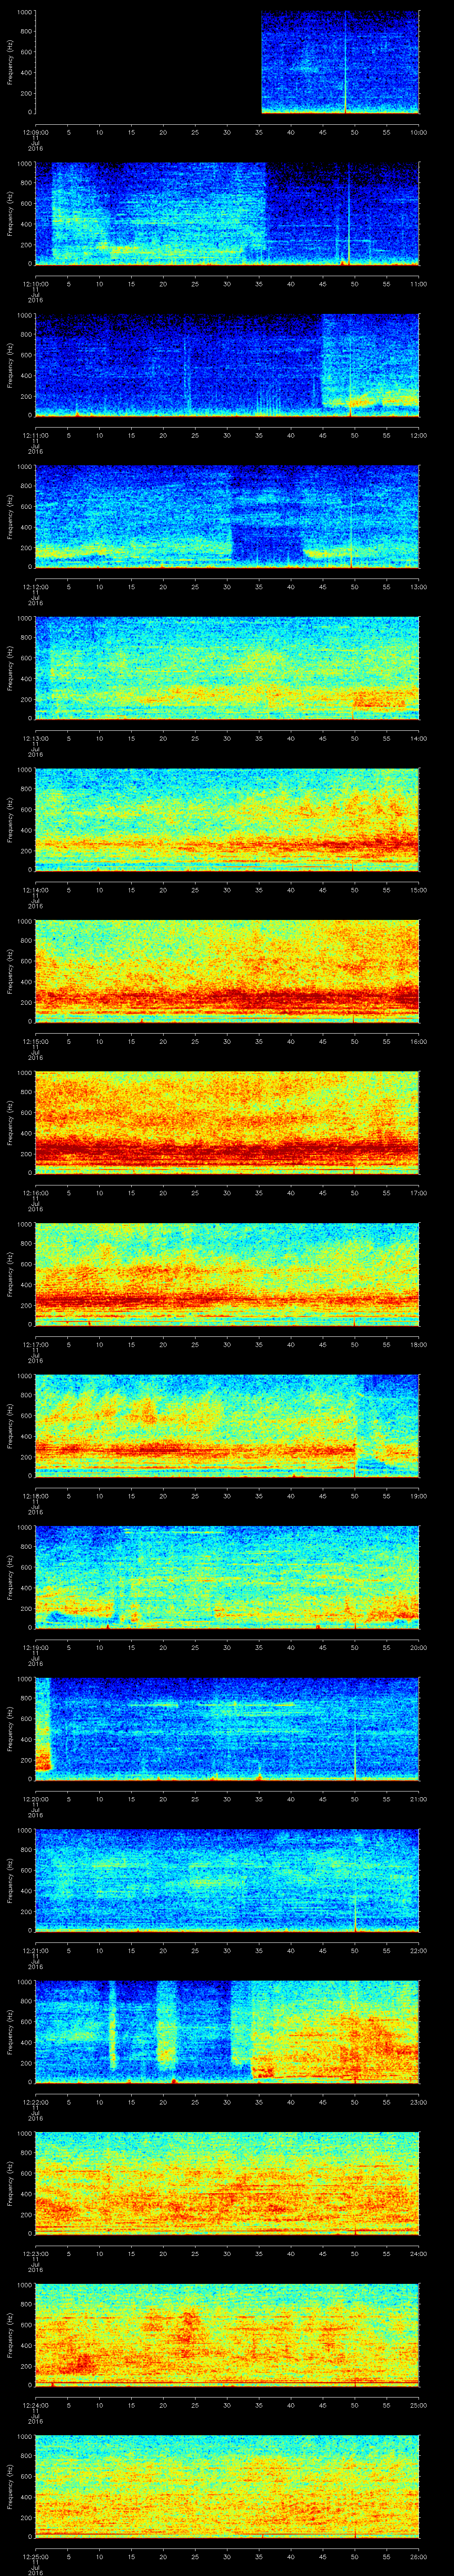Viewport: 454px width, 2576px height.
Task: Select the spectrogram plot beginning at 12:24:00
Action: pos(227,2335)
